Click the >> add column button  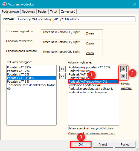click(62, 76)
